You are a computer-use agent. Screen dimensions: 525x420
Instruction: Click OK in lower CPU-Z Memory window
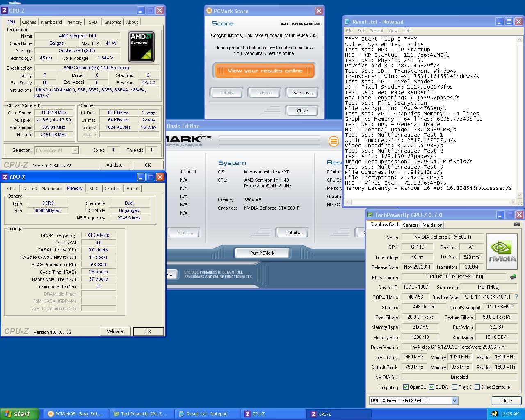click(148, 331)
